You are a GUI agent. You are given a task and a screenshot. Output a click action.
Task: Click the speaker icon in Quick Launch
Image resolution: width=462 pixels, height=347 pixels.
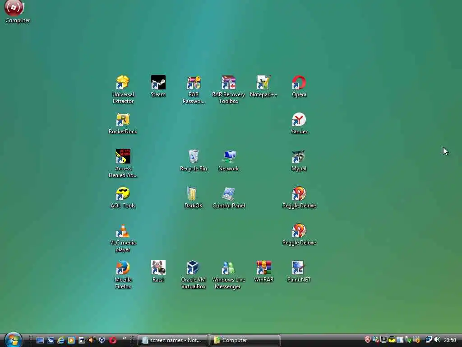(x=92, y=340)
